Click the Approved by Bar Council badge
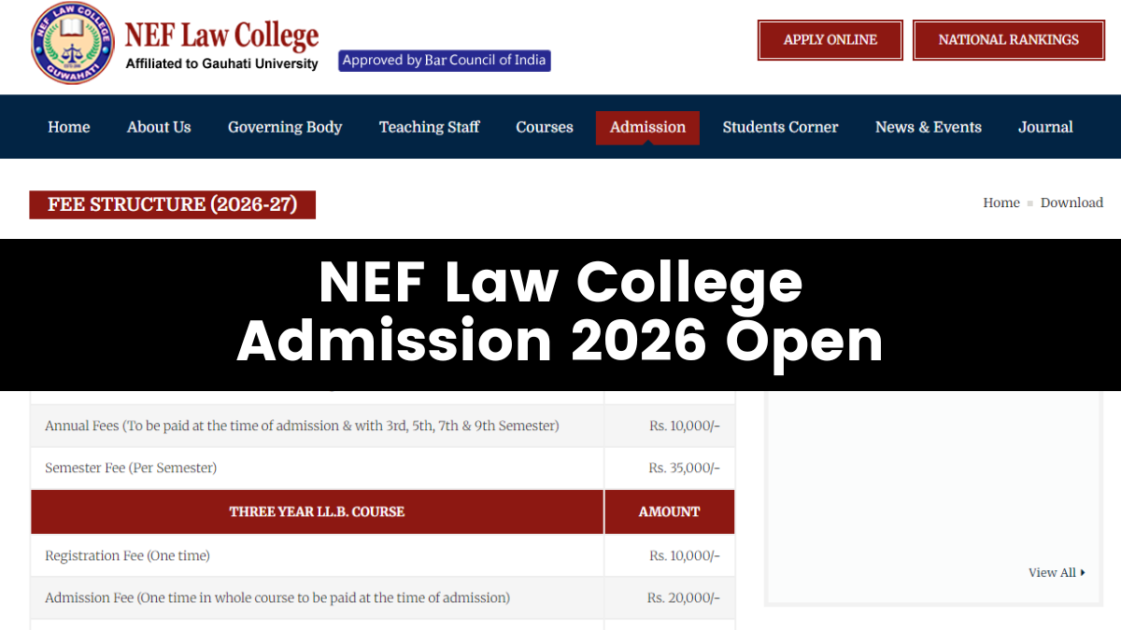The image size is (1121, 630). tap(445, 61)
